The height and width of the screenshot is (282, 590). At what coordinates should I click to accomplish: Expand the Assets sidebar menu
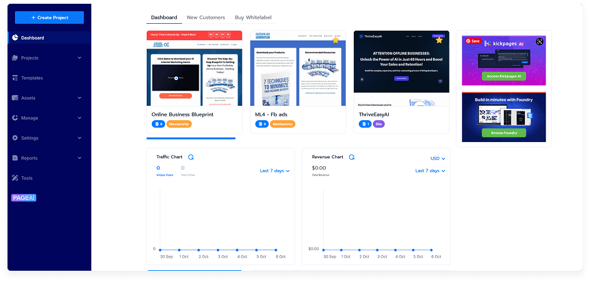tap(79, 98)
